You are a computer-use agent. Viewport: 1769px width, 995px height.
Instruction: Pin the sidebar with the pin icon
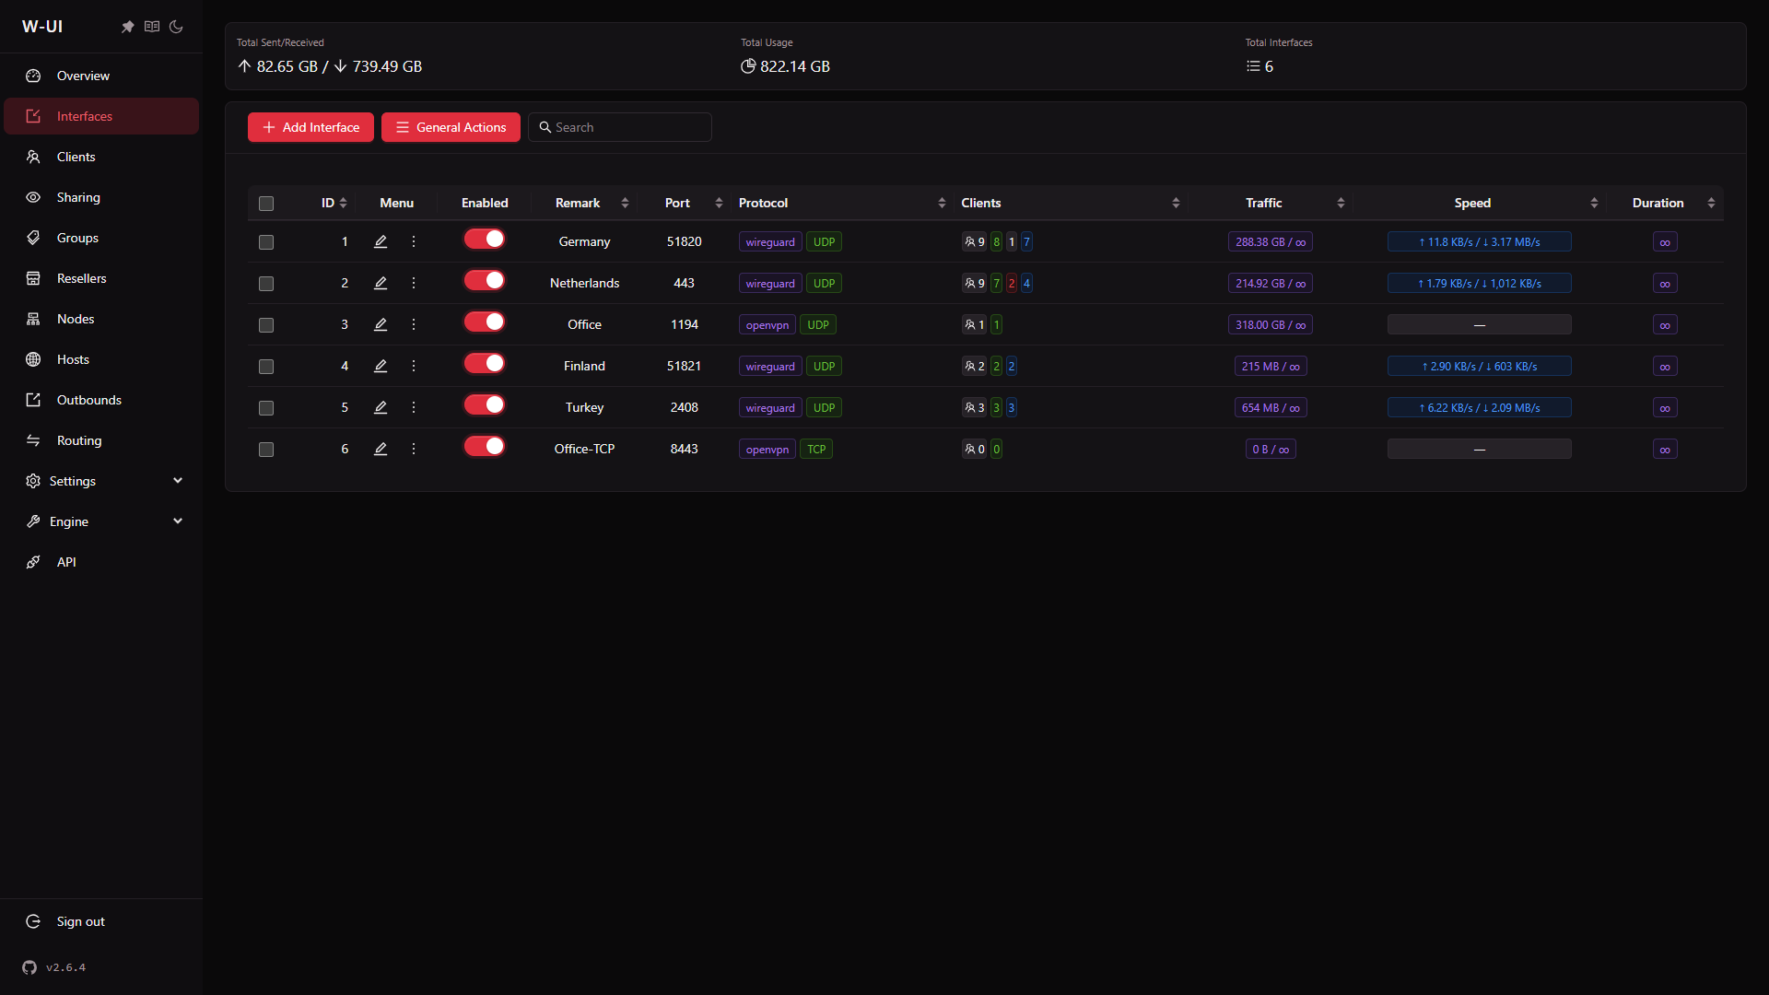(128, 27)
